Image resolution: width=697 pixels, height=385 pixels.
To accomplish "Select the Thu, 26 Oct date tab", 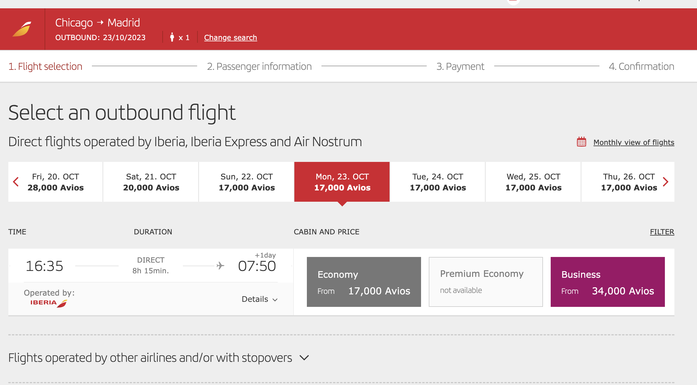I will click(x=628, y=182).
